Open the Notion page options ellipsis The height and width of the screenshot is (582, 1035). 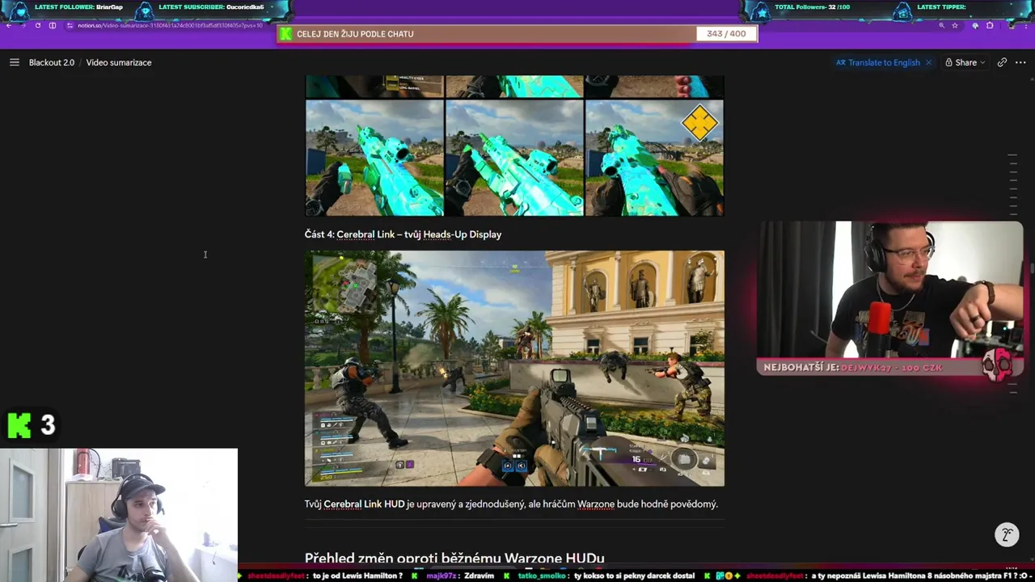1020,62
